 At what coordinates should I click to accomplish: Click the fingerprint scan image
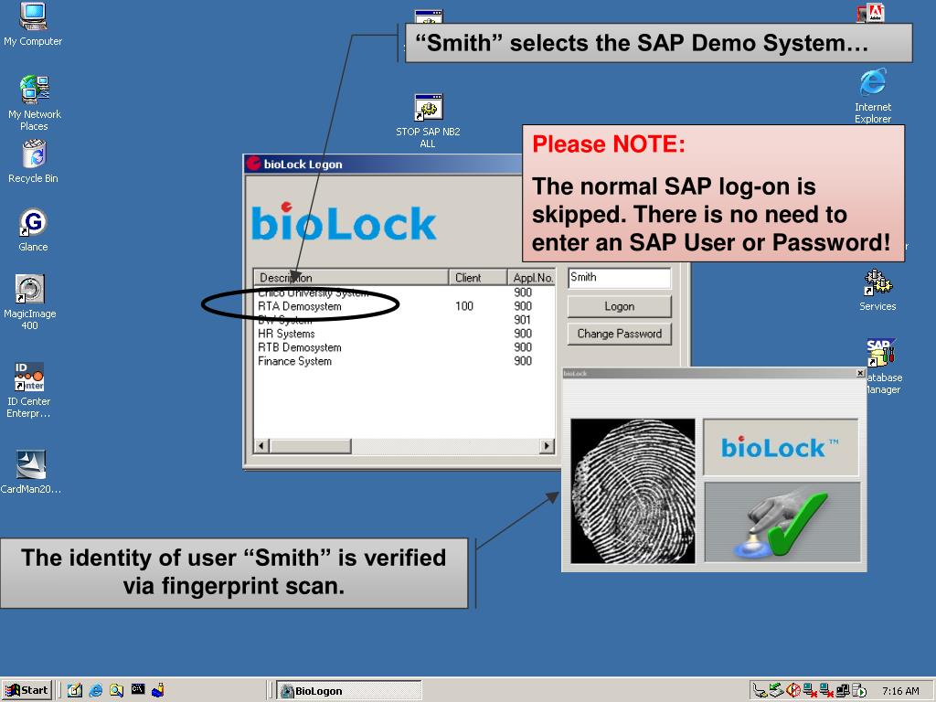point(633,491)
